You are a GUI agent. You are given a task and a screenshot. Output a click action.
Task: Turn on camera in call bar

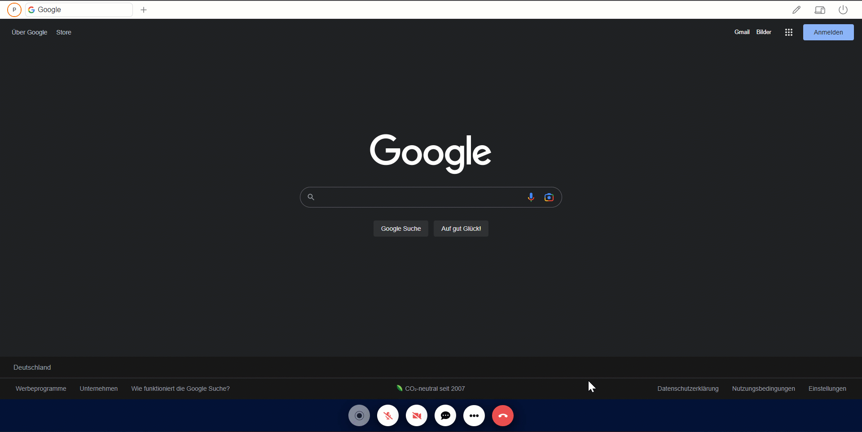(417, 415)
